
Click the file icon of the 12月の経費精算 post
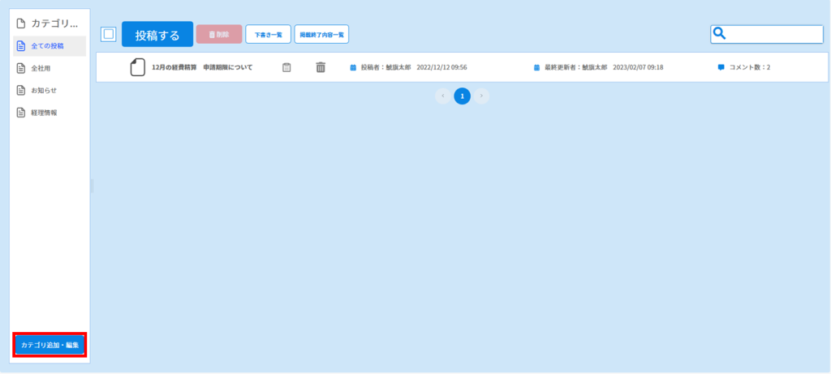[138, 67]
